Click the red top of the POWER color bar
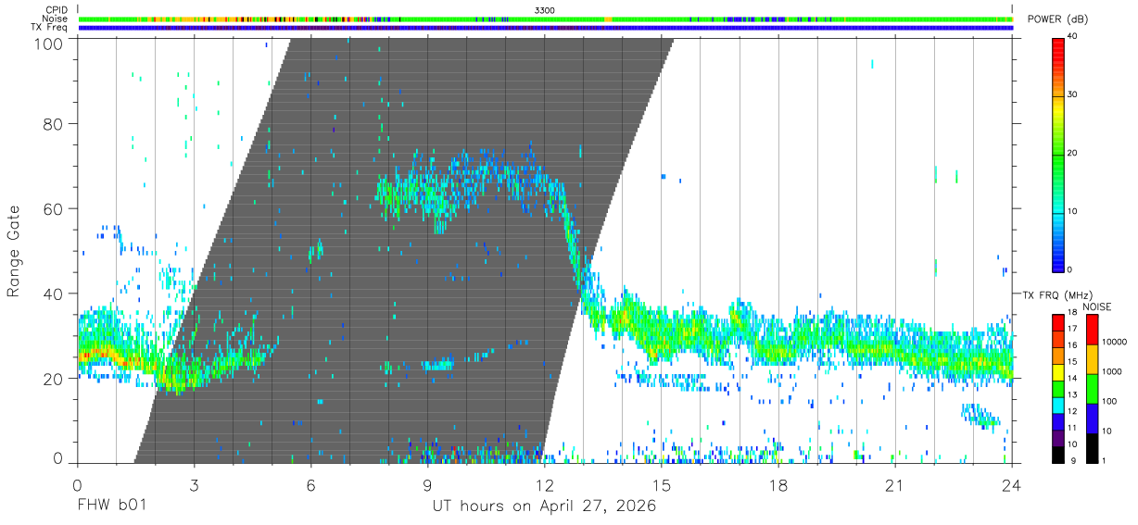 pos(1058,48)
